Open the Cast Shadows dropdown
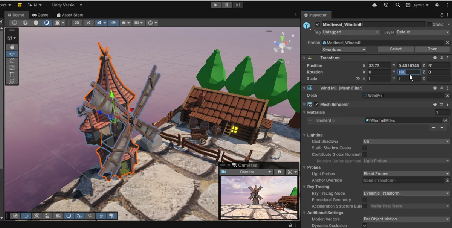 tap(406, 141)
